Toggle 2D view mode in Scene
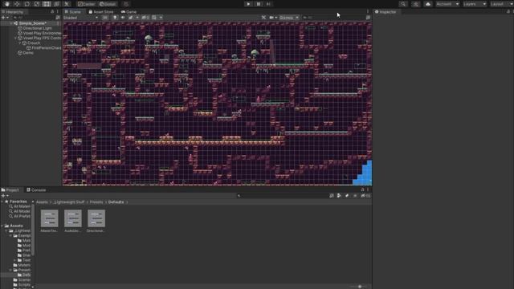This screenshot has width=514, height=289. pyautogui.click(x=105, y=18)
